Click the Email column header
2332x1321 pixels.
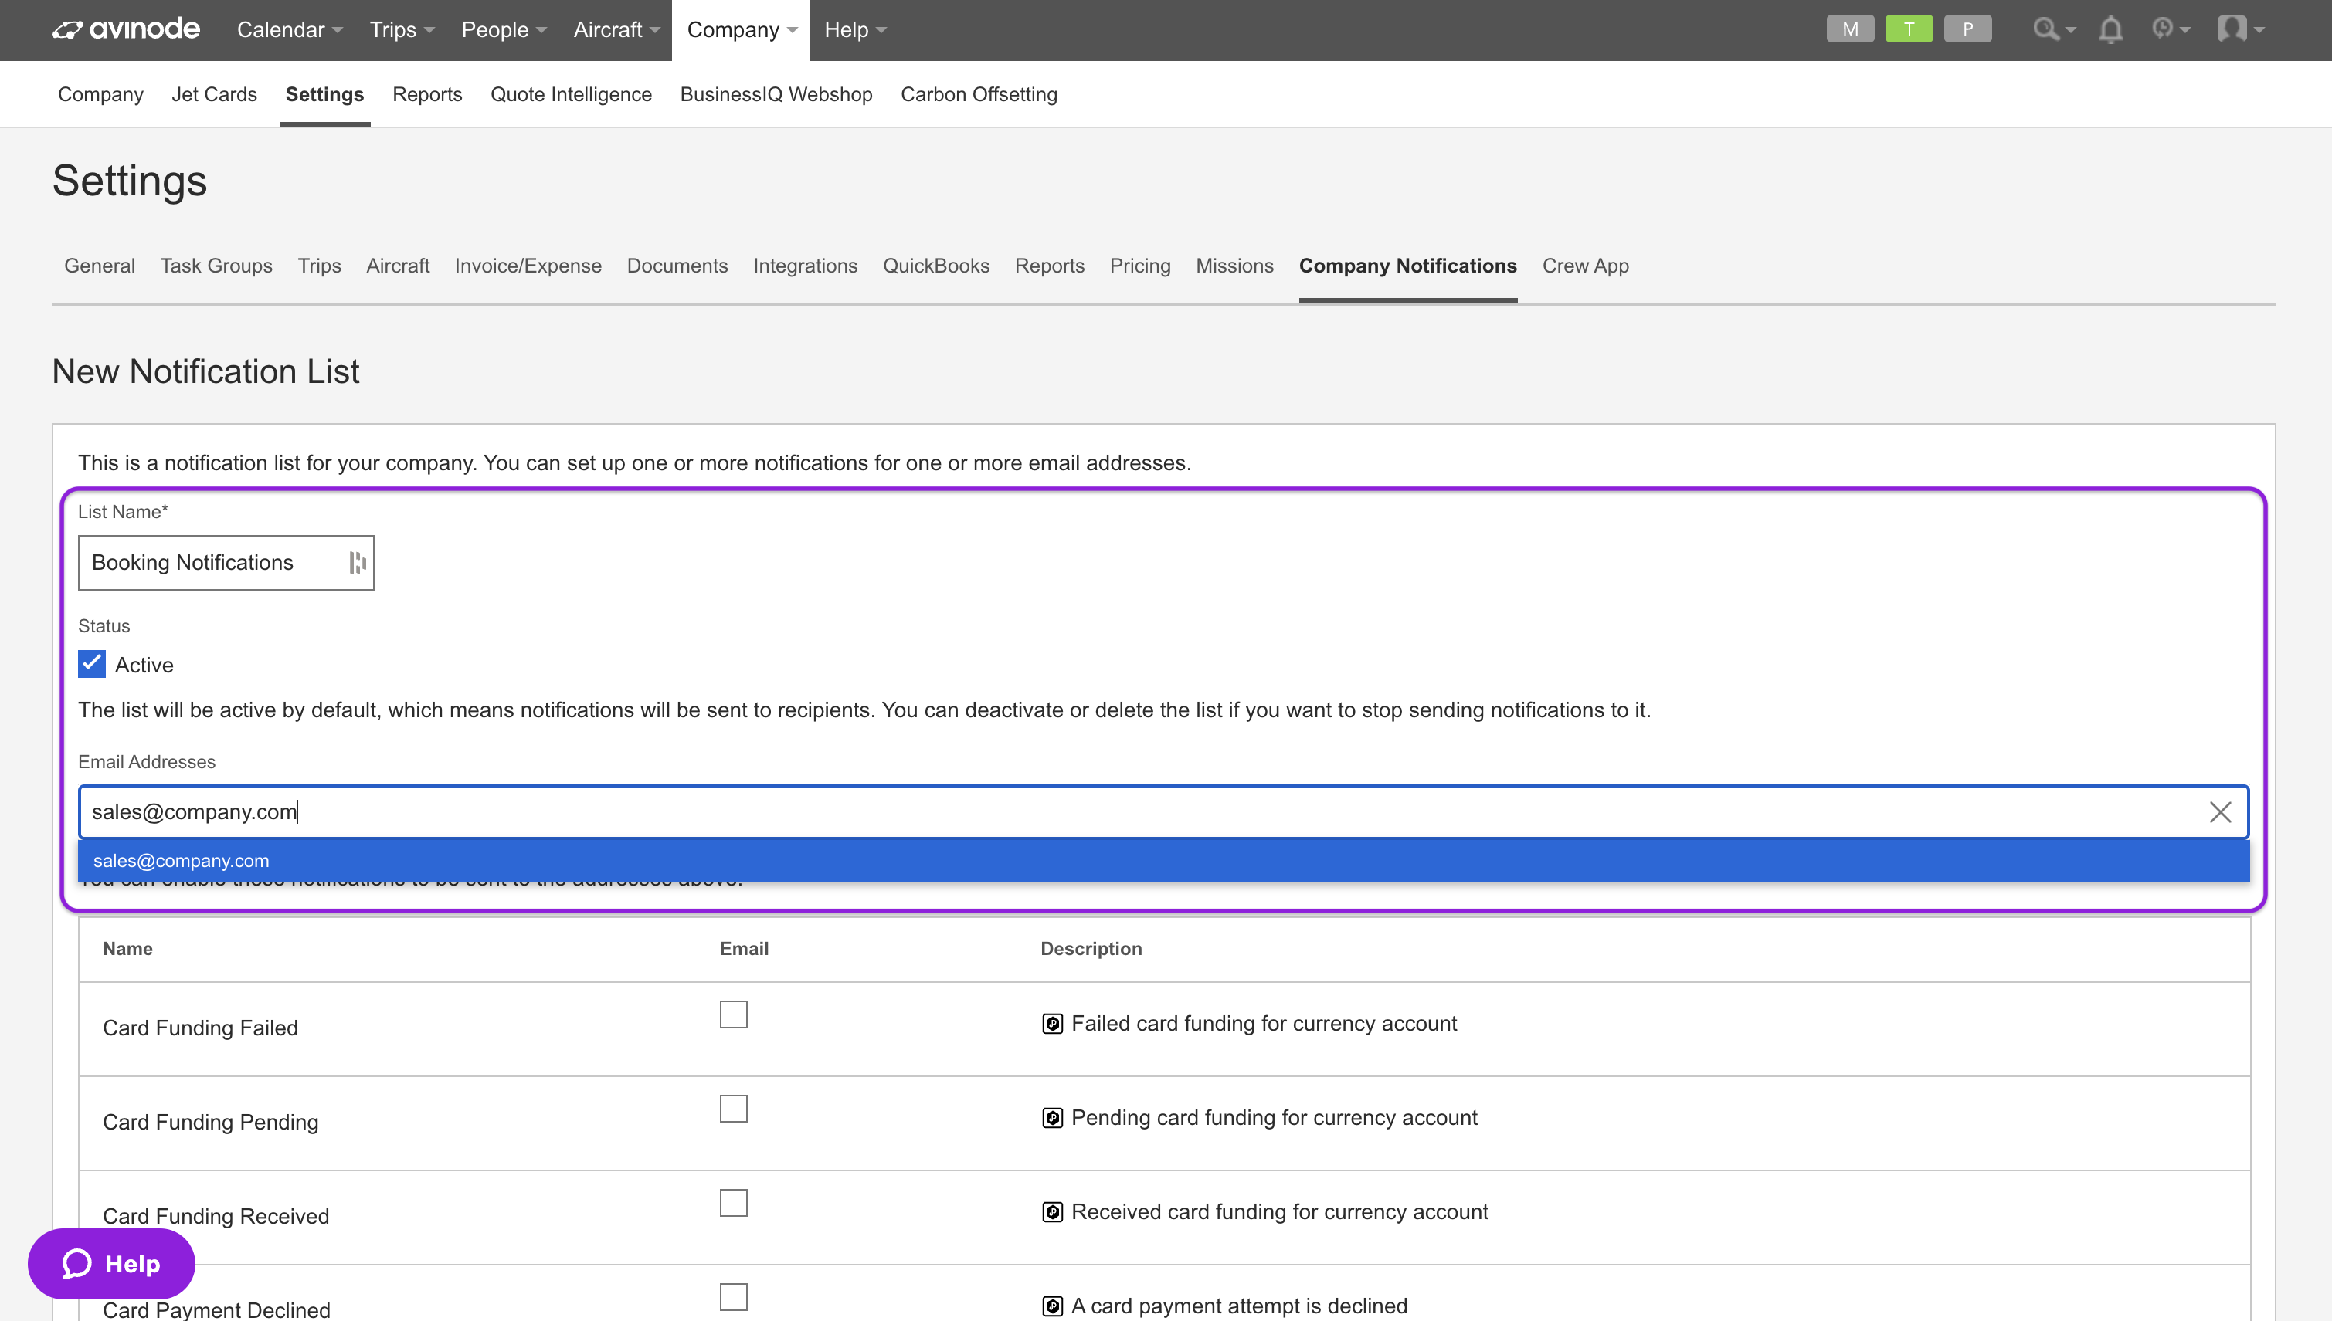745,949
